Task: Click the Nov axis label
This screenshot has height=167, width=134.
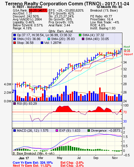Action: [115, 158]
